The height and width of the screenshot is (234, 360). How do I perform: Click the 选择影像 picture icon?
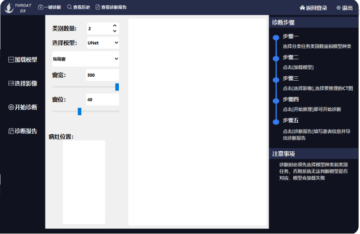coord(11,83)
